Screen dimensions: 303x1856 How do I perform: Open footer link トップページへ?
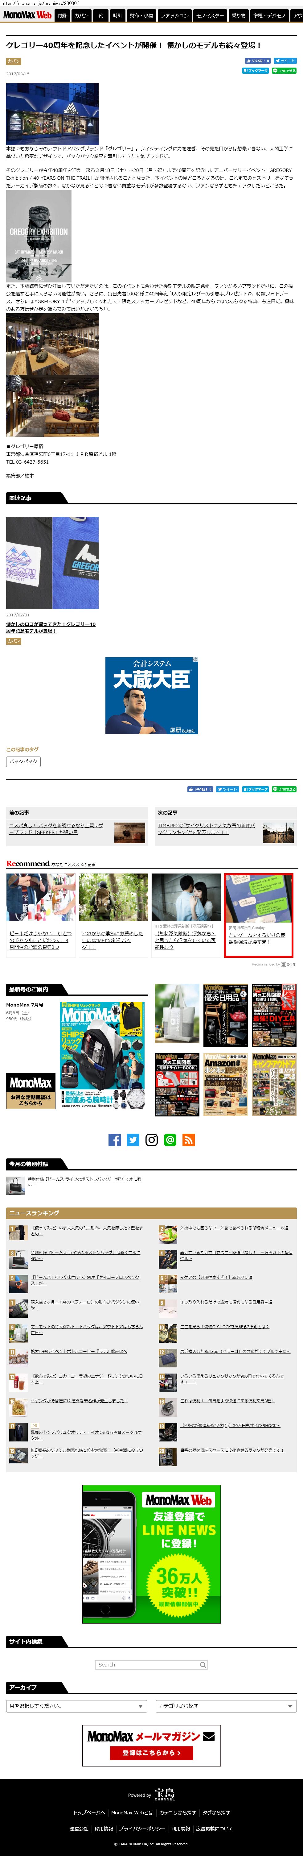click(88, 1812)
